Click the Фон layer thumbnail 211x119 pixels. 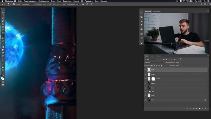149,100
